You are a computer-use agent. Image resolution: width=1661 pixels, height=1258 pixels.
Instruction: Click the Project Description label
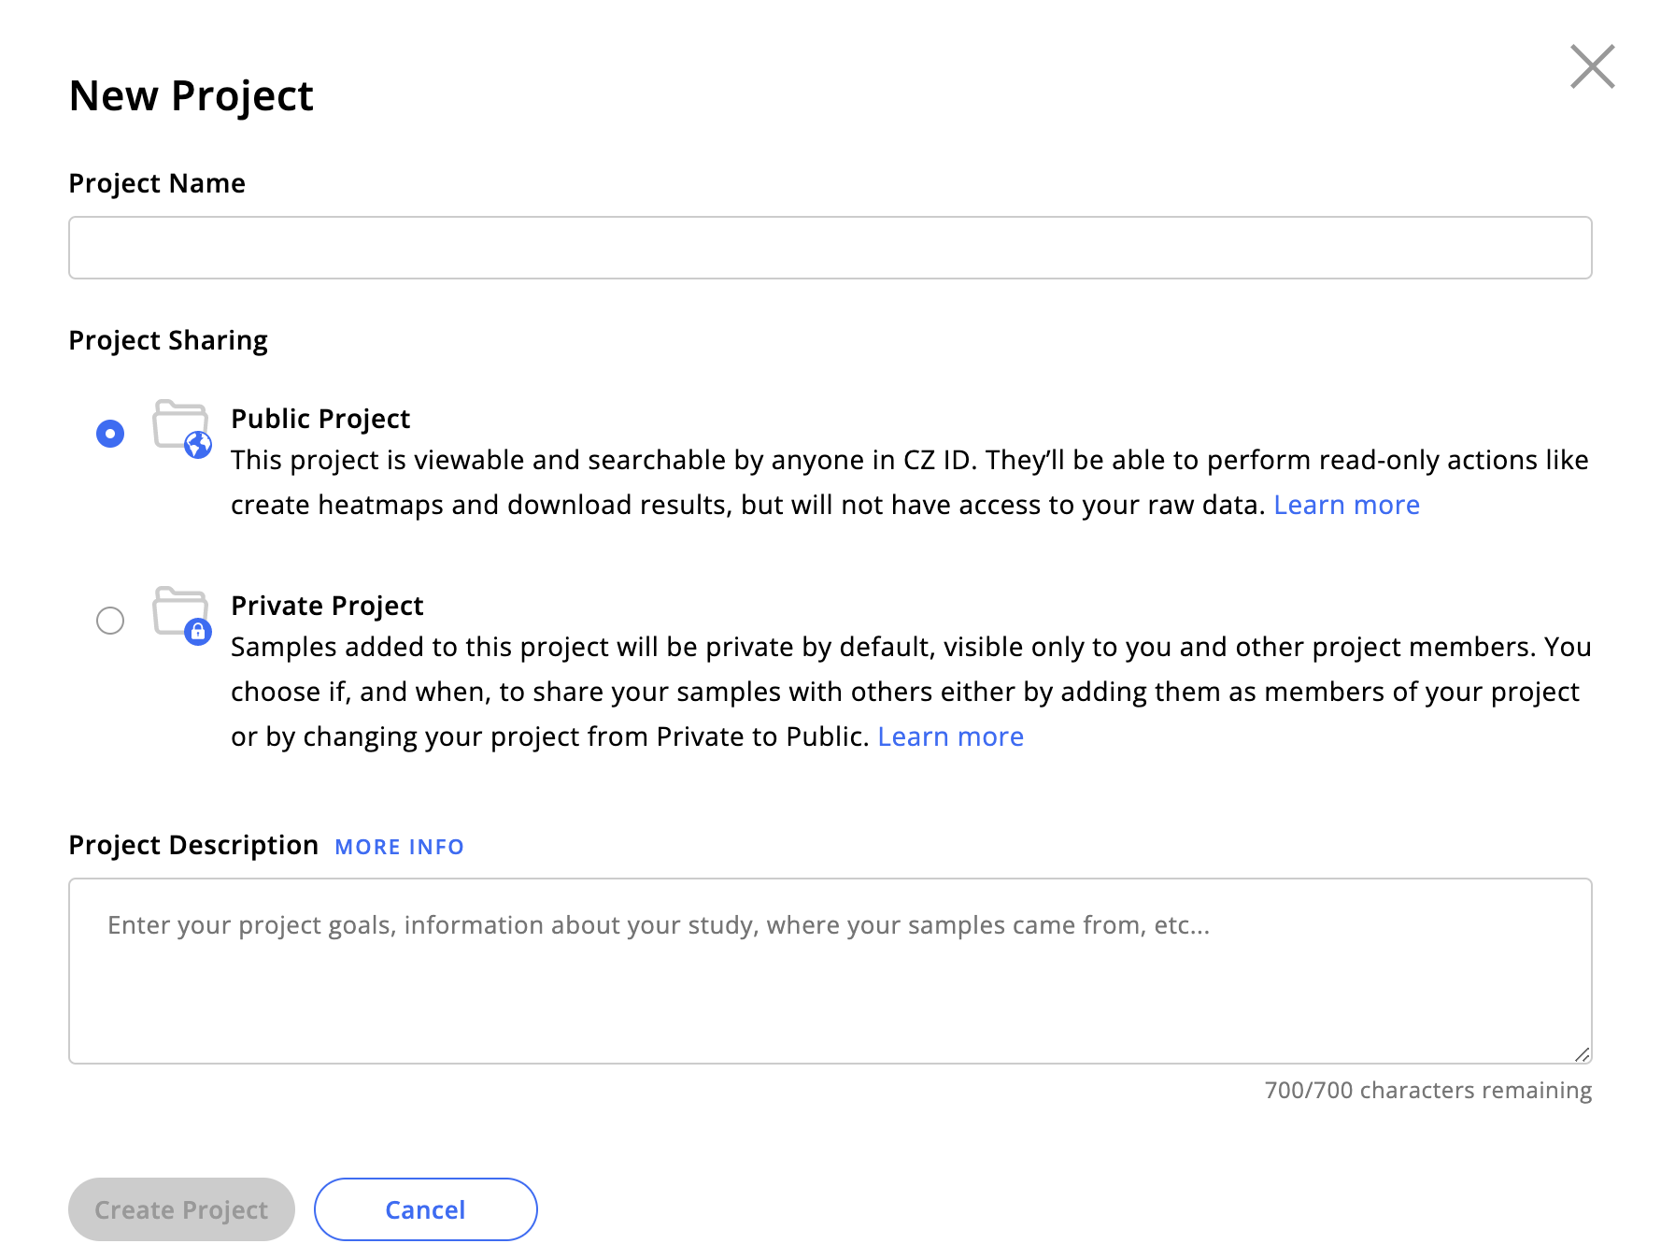(193, 845)
